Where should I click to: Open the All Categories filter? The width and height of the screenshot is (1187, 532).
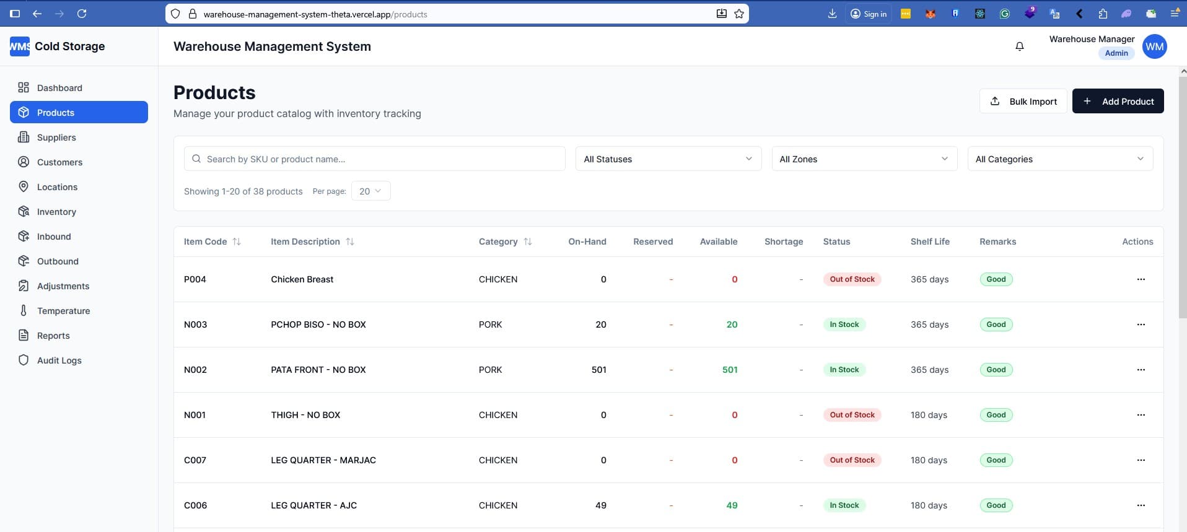click(x=1059, y=159)
